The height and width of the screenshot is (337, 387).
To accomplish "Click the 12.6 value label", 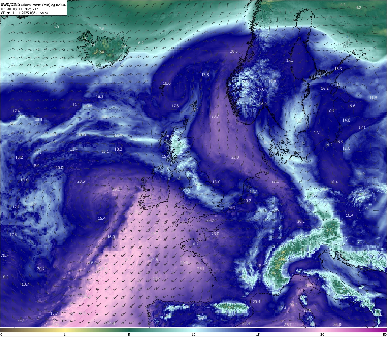I will click(346, 148).
